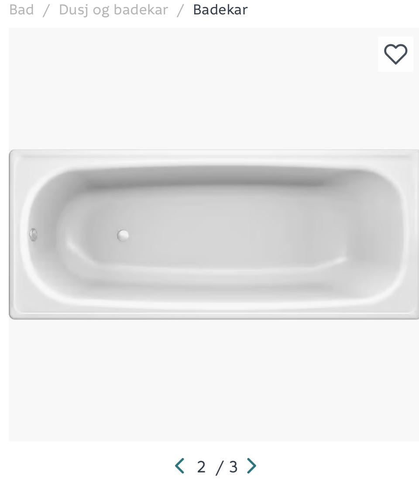Viewport: 419px width, 503px height.
Task: Select the Badekar breadcrumb item
Action: coord(220,10)
